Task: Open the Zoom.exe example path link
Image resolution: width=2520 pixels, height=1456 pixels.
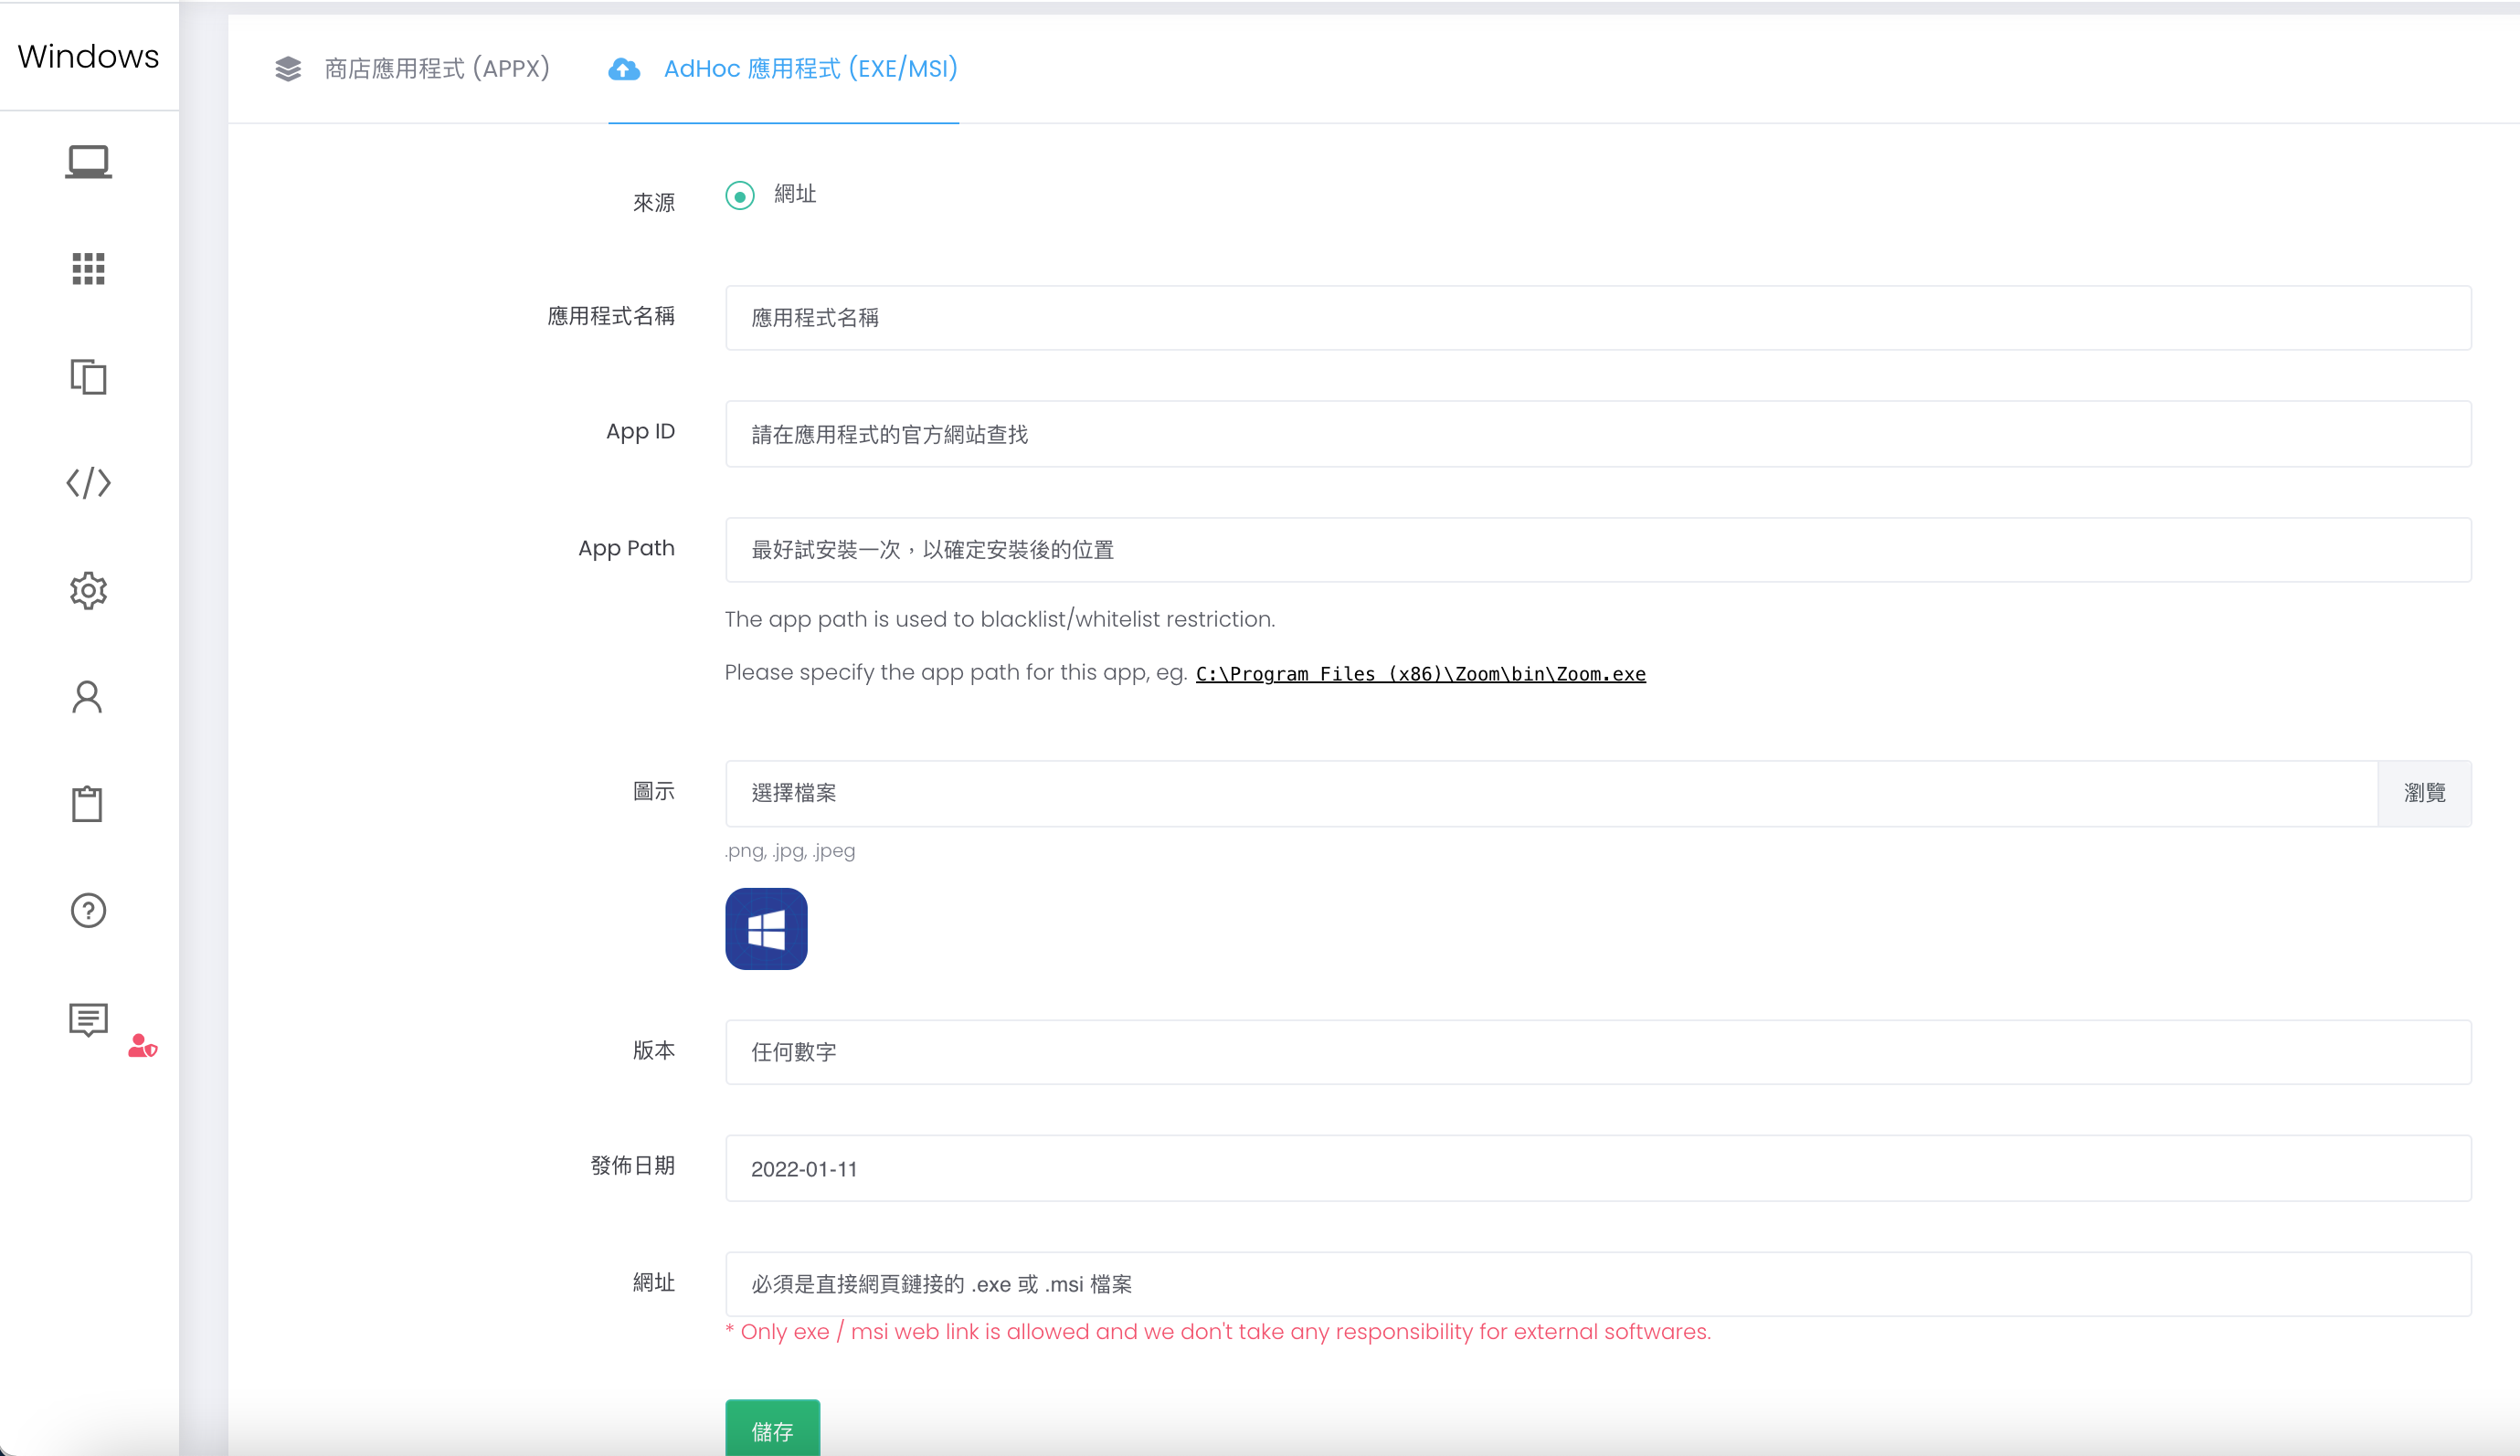Action: point(1420,674)
